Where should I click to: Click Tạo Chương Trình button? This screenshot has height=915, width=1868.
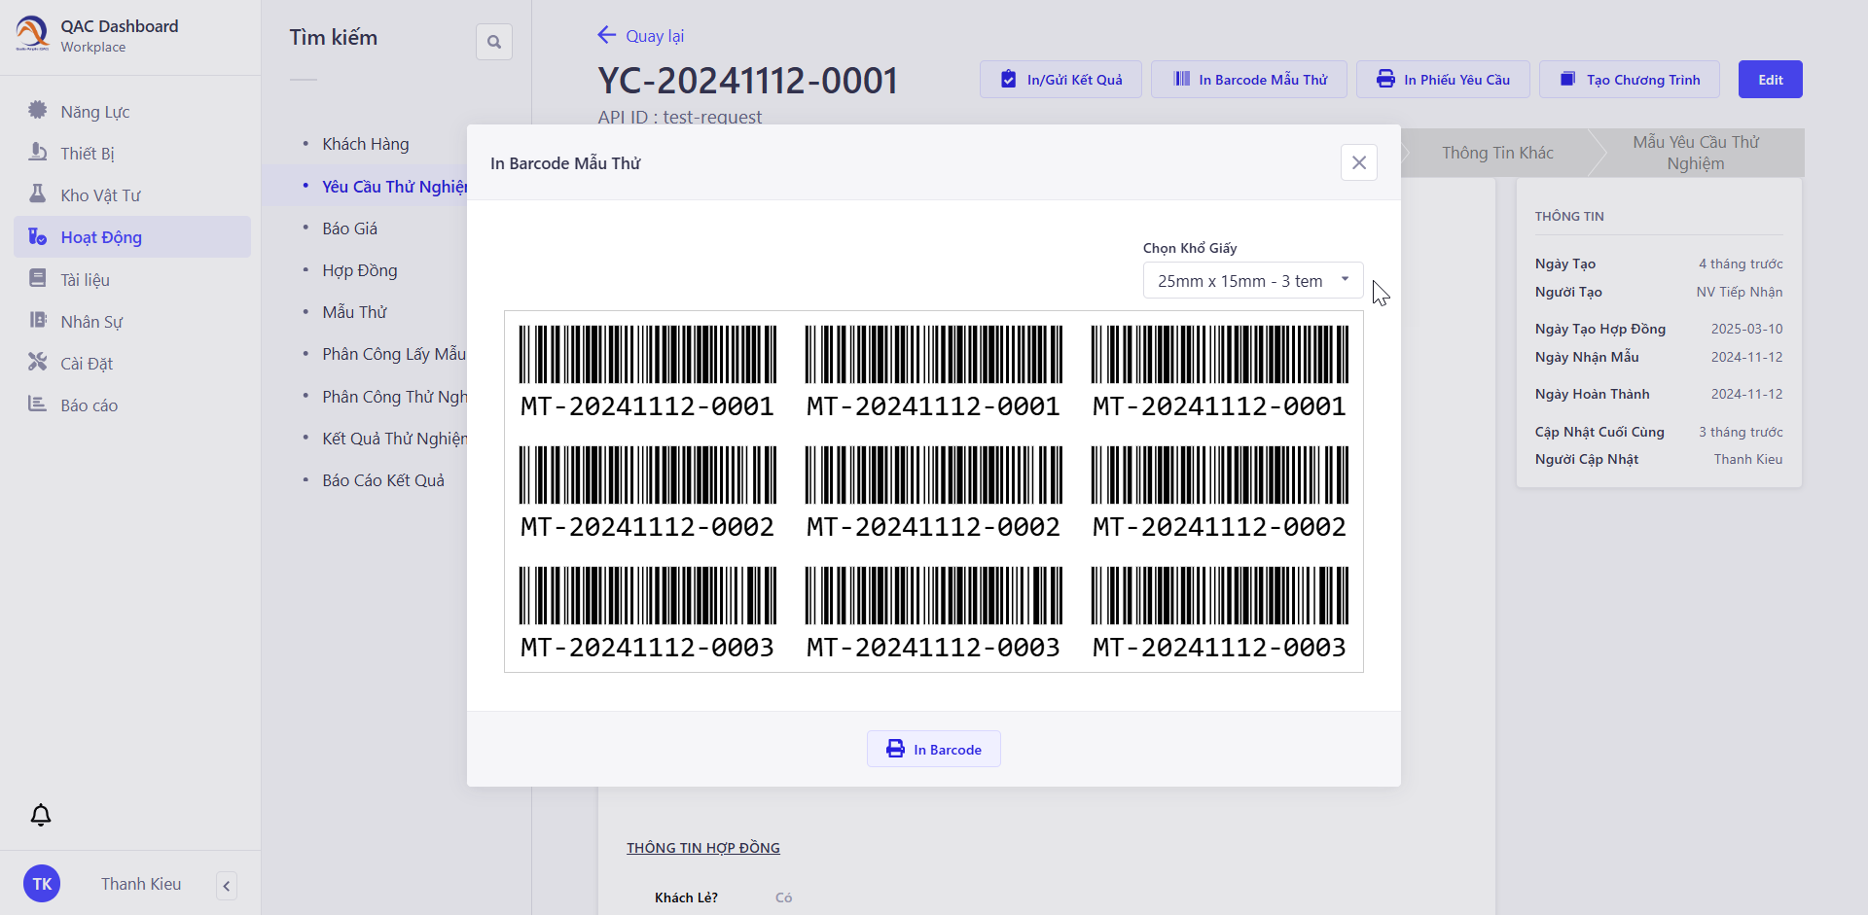click(x=1630, y=79)
